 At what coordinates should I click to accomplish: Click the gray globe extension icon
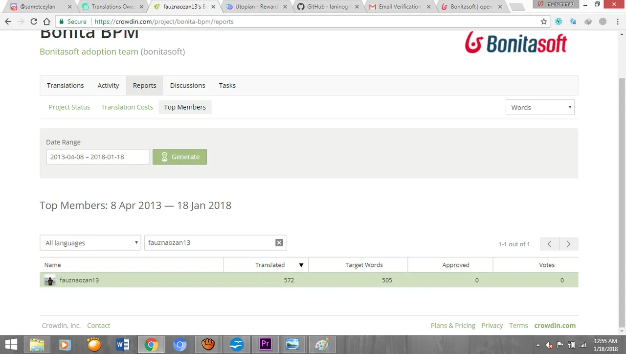point(603,22)
